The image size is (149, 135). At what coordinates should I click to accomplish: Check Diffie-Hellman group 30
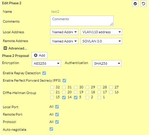point(76,87)
